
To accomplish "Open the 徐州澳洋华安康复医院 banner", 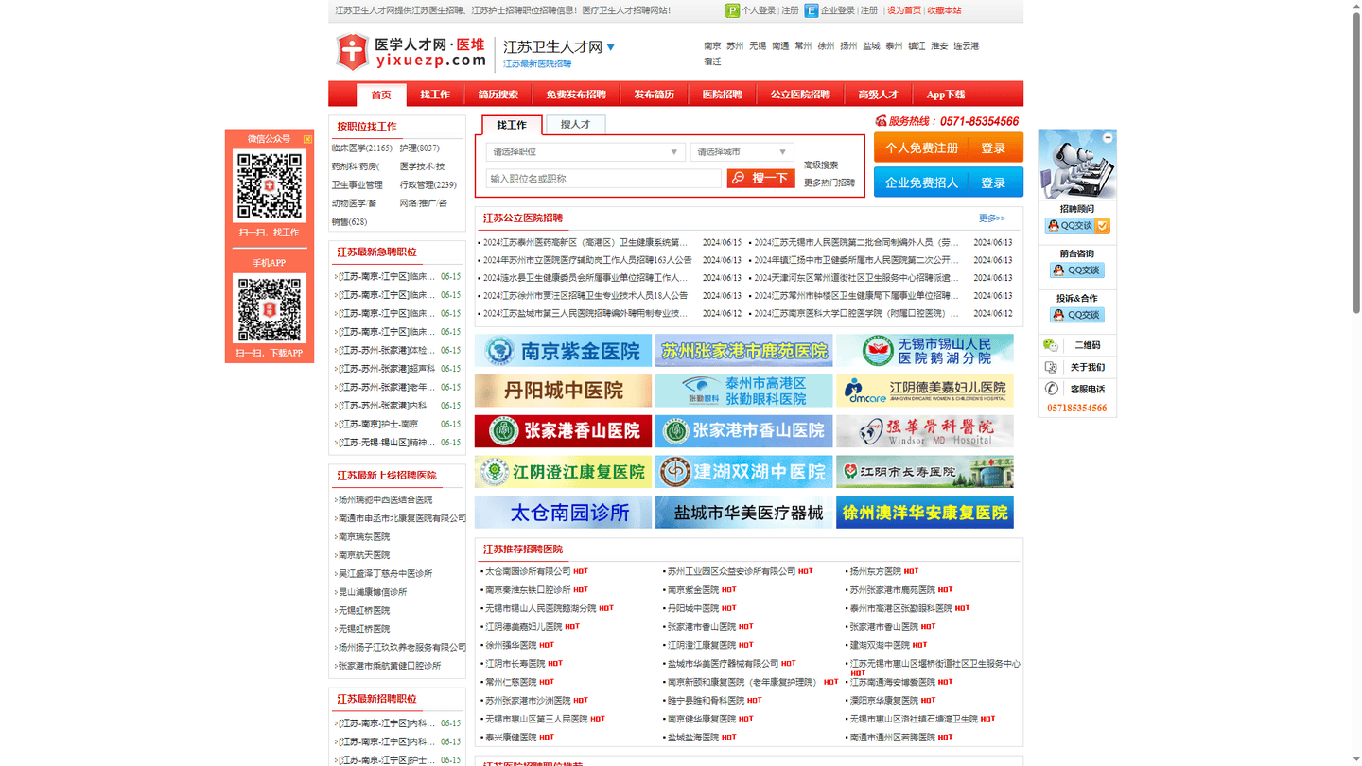I will coord(924,513).
